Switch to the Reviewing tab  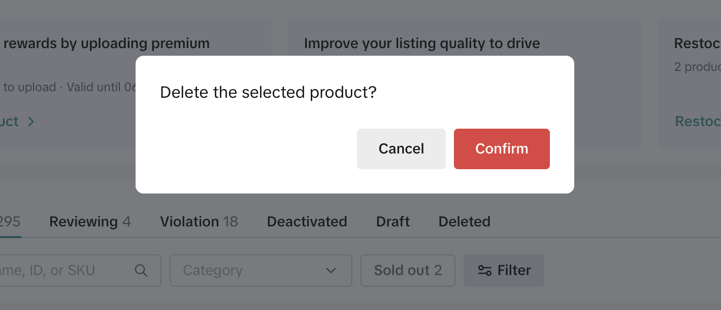[90, 222]
